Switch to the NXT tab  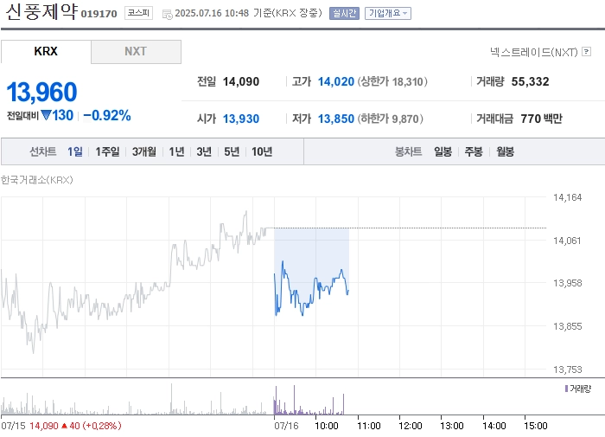(136, 51)
